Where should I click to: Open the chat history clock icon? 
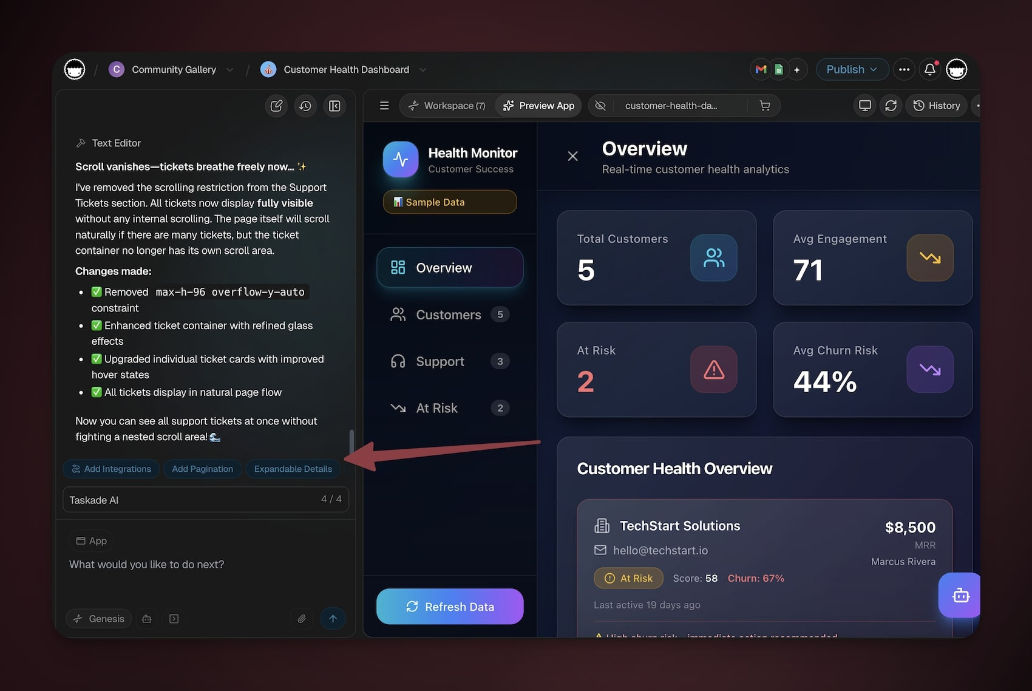pos(305,106)
